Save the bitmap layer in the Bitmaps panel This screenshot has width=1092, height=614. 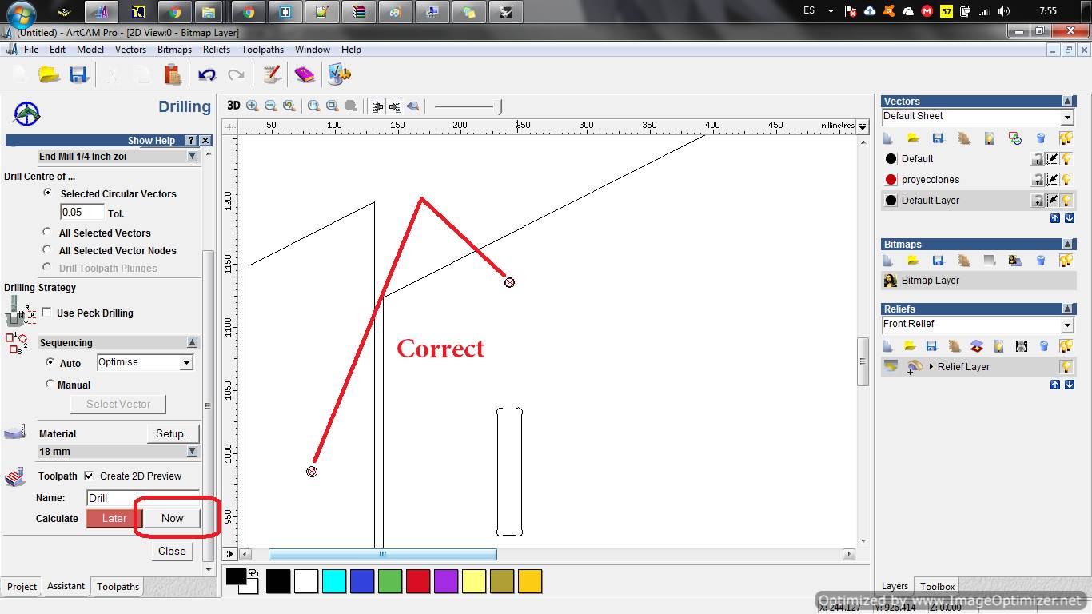(939, 261)
